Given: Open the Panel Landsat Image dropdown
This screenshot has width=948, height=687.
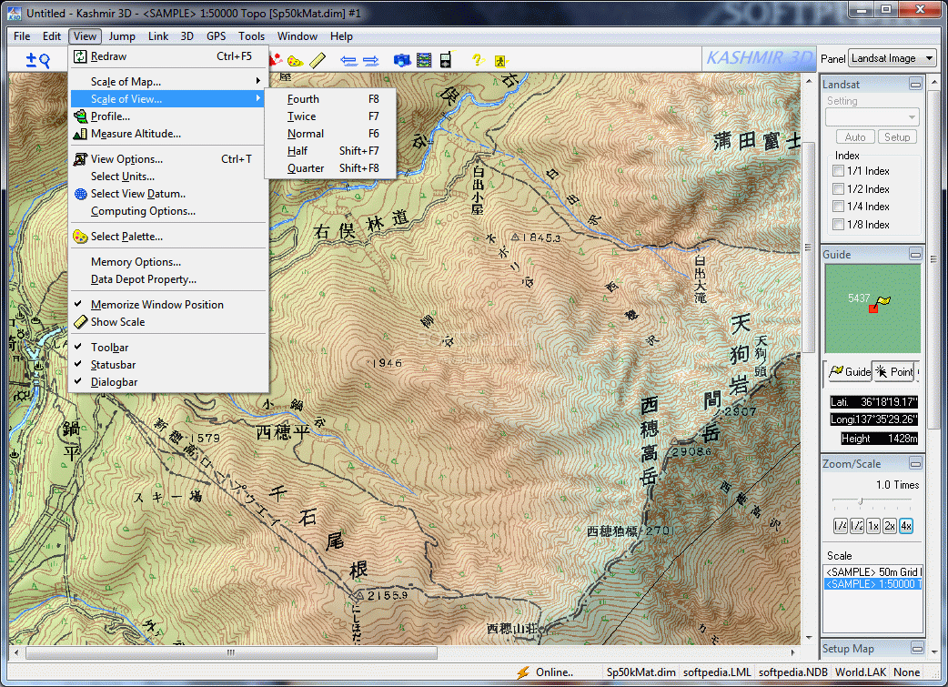Looking at the screenshot, I should 893,58.
